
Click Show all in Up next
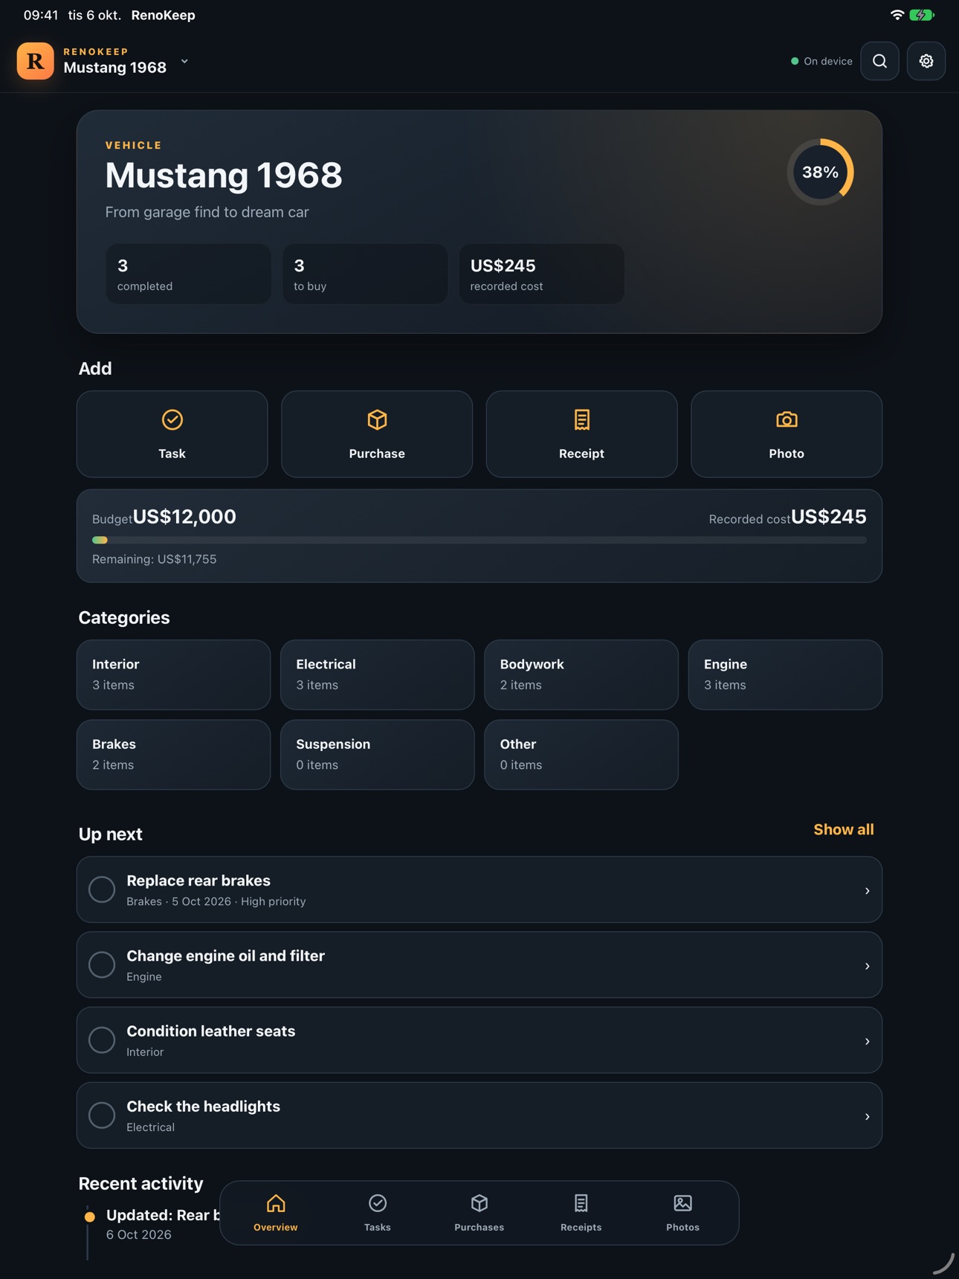click(844, 830)
